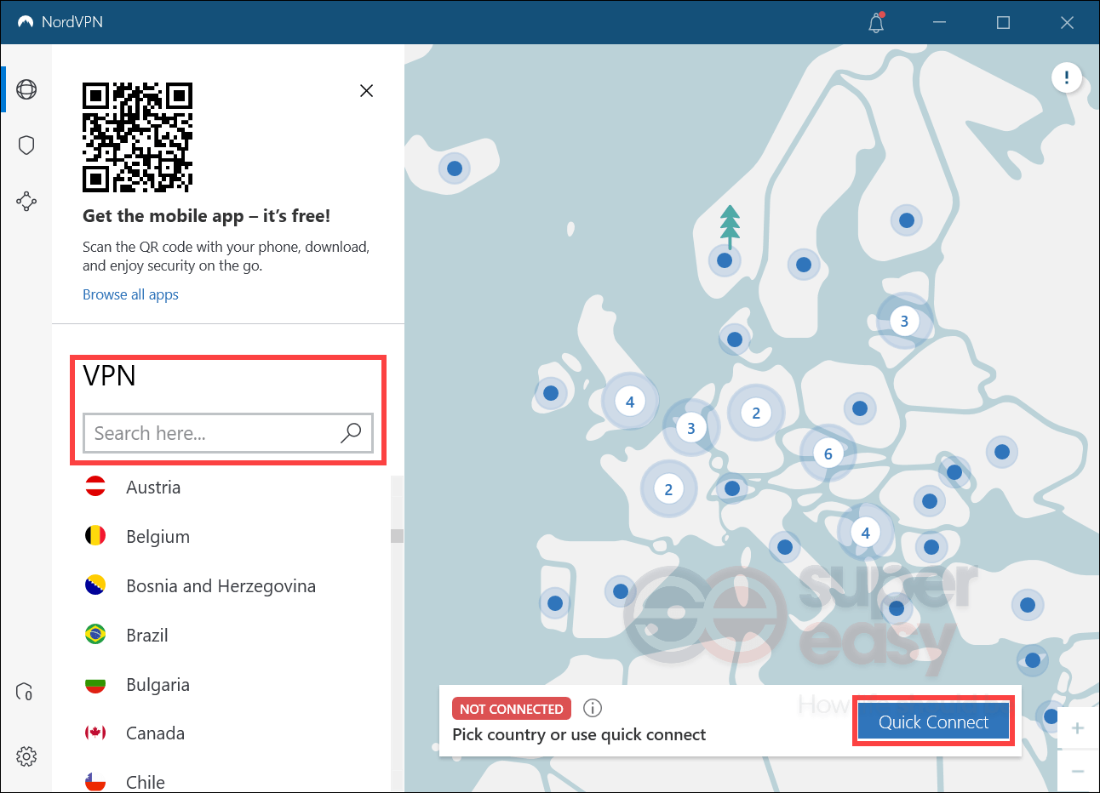Click the Quick Connect button
This screenshot has width=1100, height=793.
[933, 722]
